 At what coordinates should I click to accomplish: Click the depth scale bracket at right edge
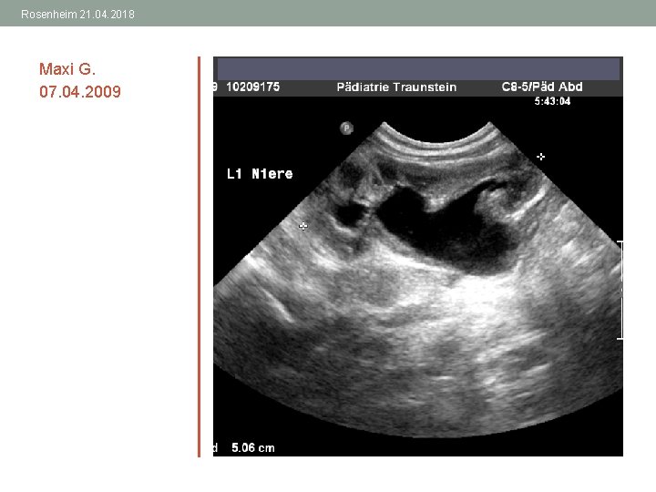pos(620,291)
